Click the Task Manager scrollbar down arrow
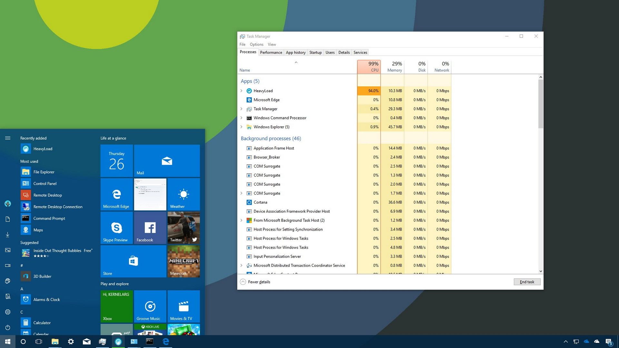Screen dimensions: 619x348 coord(541,271)
